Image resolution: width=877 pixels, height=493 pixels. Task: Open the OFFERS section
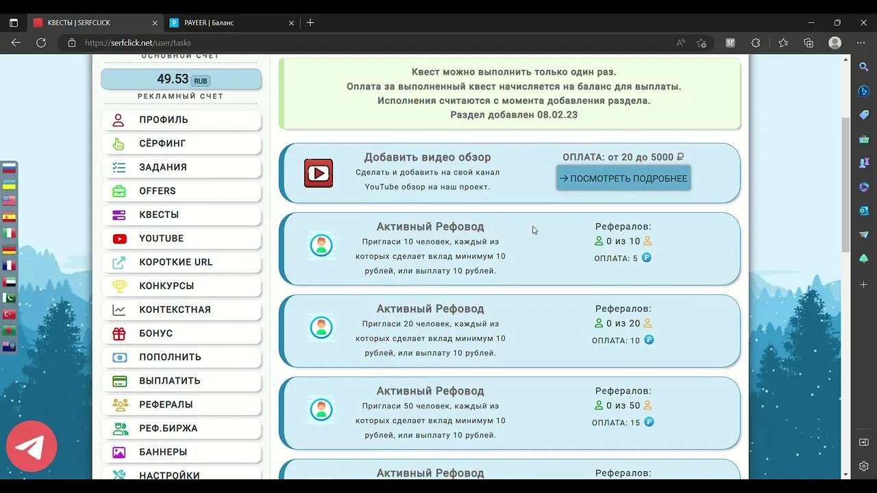181,191
